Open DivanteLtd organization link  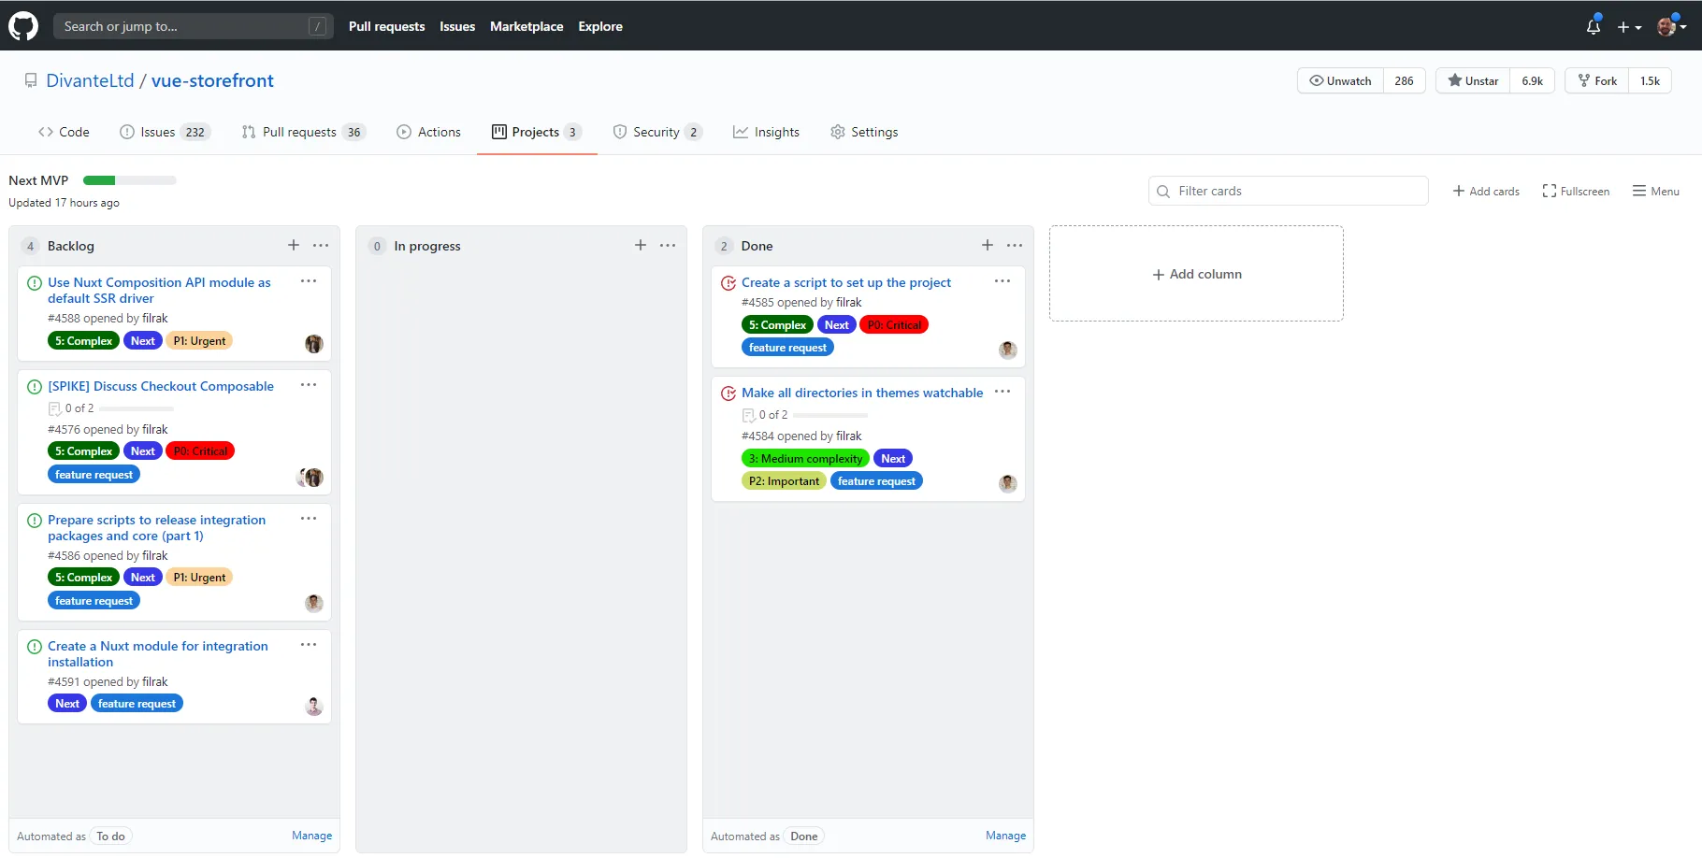point(90,80)
